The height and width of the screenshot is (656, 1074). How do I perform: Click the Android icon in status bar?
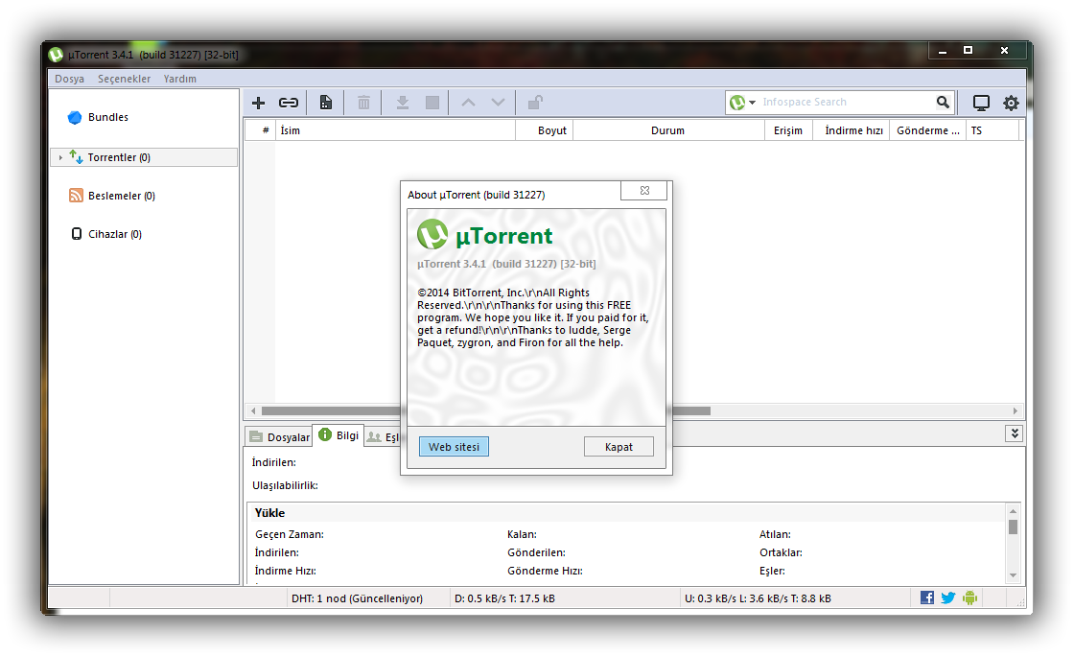tap(969, 597)
